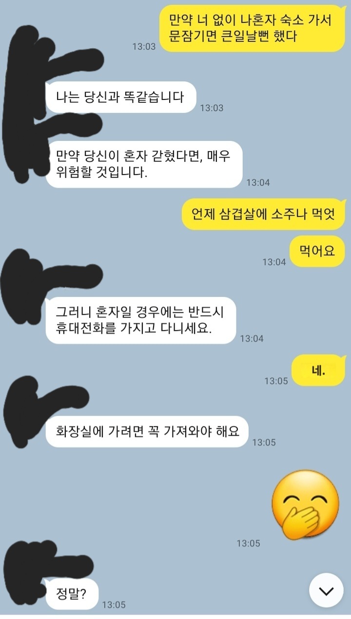Select the message '화장실에 가려면 꼭 가져와야 해요'

(x=147, y=431)
